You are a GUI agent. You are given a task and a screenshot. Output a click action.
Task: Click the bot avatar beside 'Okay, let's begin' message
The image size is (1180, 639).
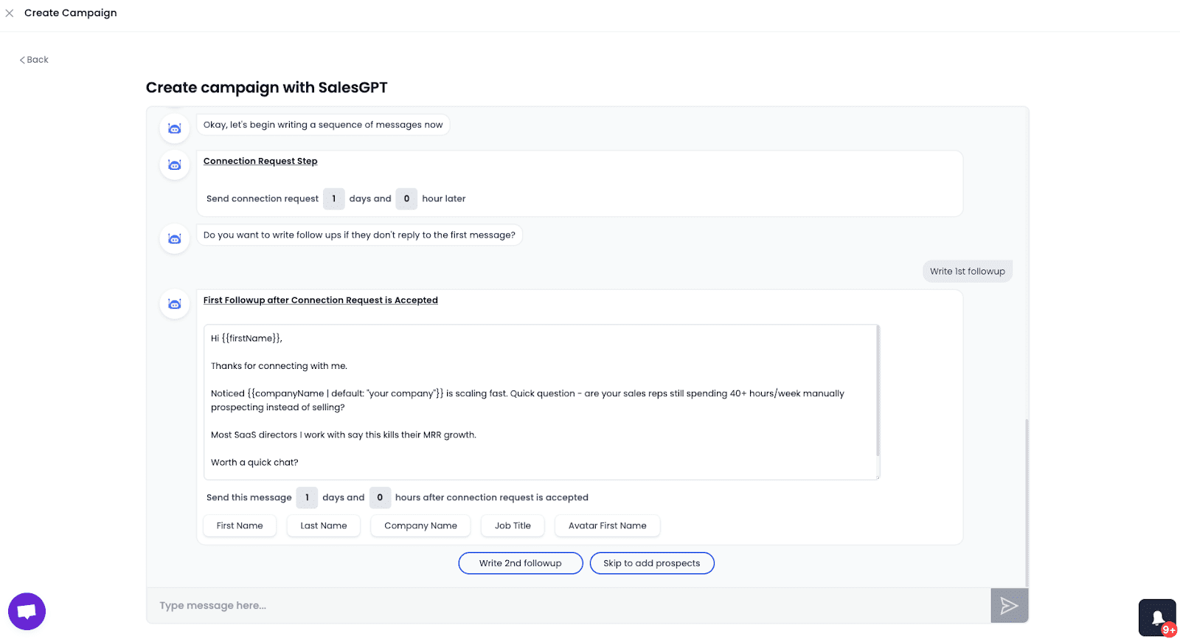175,129
